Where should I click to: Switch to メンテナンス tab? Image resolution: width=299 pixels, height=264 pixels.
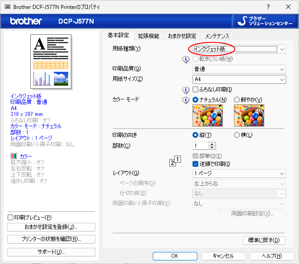217,36
